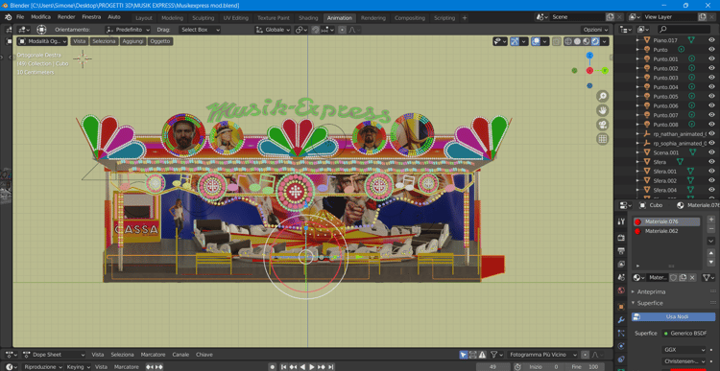Viewport: 720px width, 371px height.
Task: Open the Select Box drag dropdown
Action: pos(200,30)
